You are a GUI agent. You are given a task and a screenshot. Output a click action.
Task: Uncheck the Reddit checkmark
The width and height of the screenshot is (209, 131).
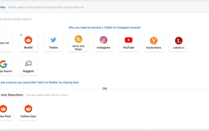[21, 35]
